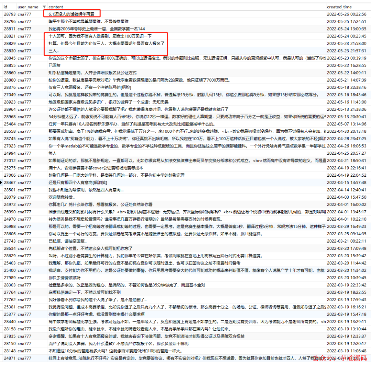The height and width of the screenshot is (365, 371).
Task: Select id cell 27764
Action: [10, 293]
